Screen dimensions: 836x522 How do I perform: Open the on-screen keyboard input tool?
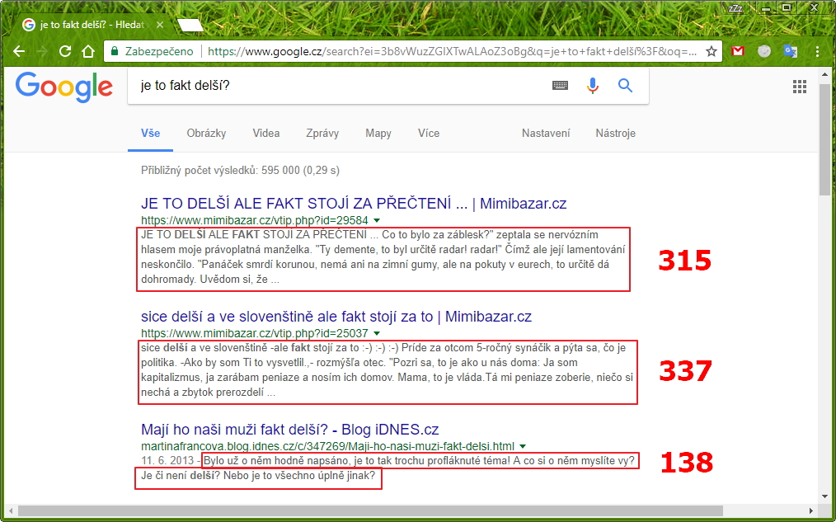point(560,85)
